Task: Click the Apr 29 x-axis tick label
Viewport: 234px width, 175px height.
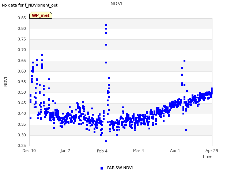Action: (x=212, y=151)
